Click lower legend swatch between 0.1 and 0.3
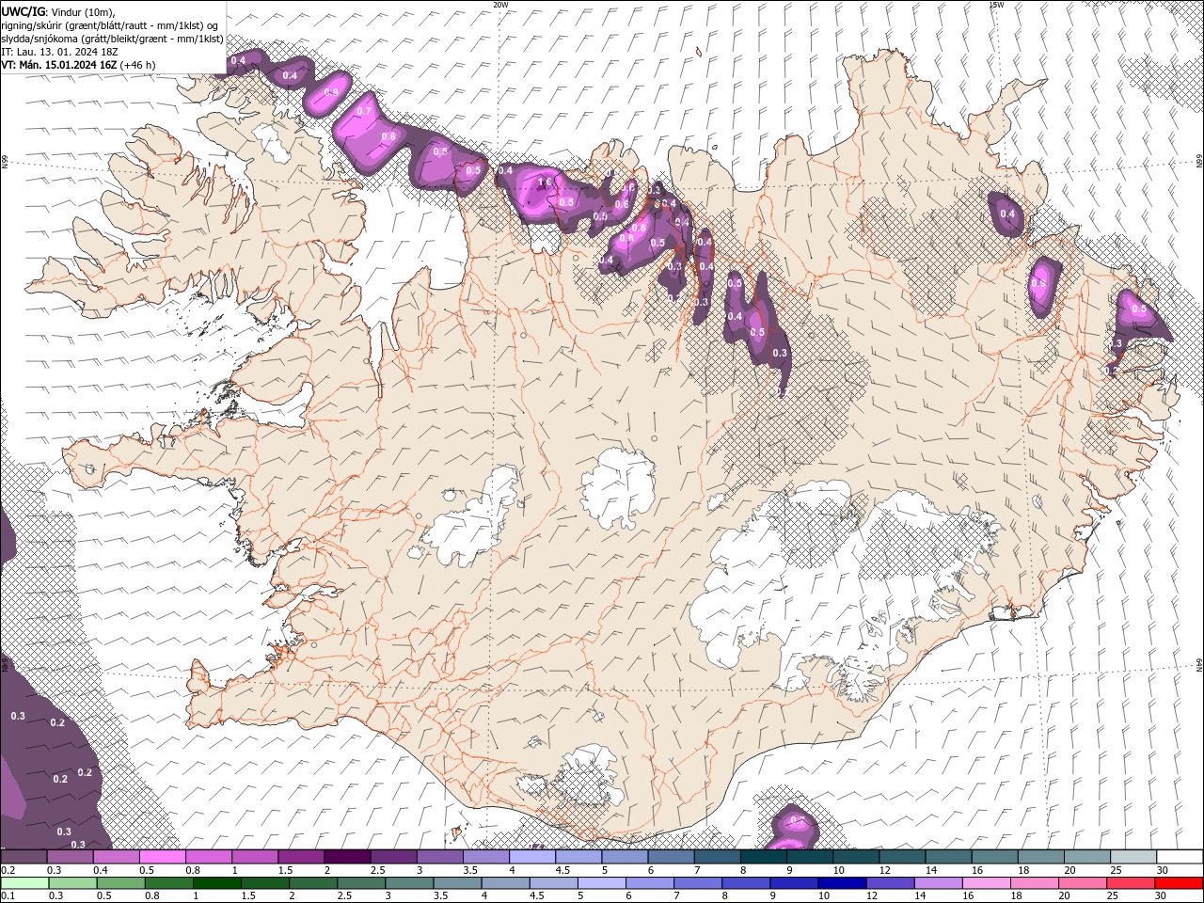 coord(24,882)
